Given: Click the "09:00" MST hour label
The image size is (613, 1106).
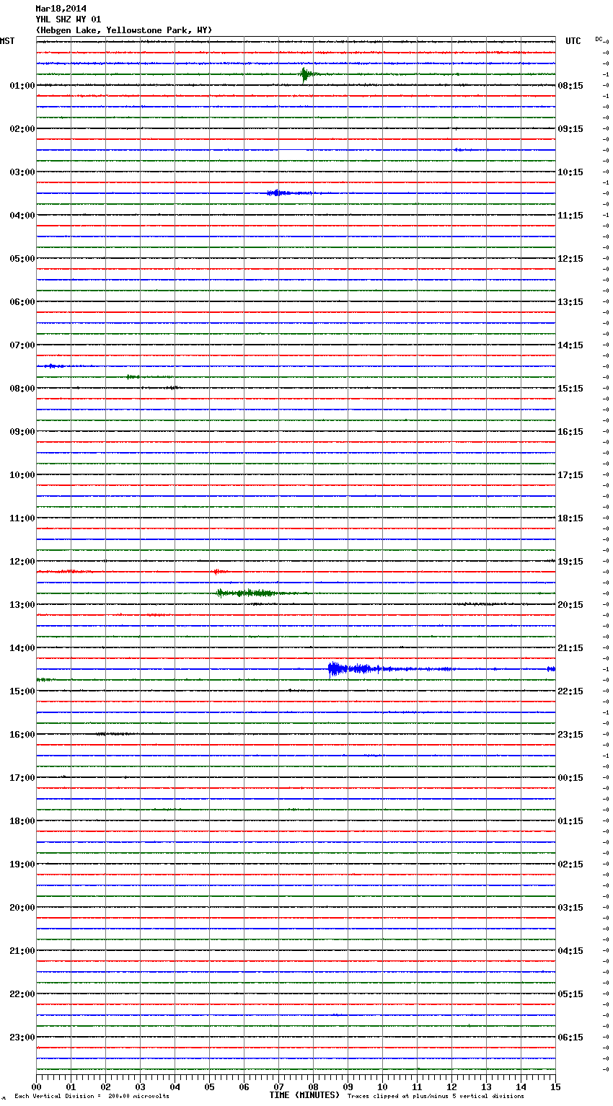Looking at the screenshot, I should click(x=22, y=432).
